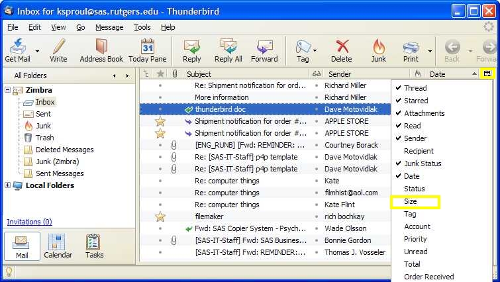Open the Tag dropdown arrow
500x282 pixels.
[315, 51]
